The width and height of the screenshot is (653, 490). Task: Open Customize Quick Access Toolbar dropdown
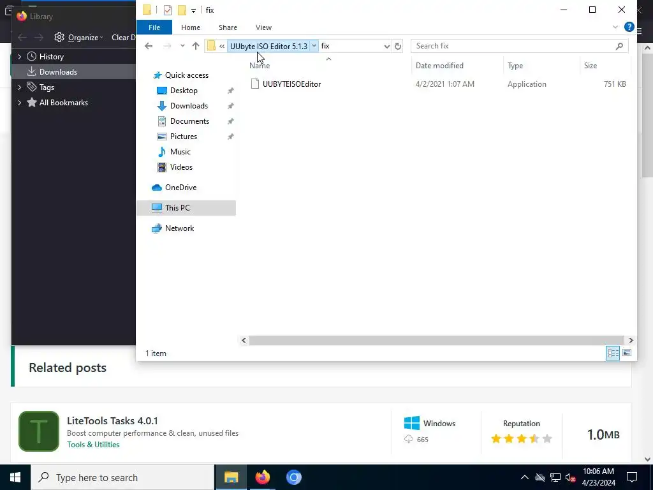193,10
